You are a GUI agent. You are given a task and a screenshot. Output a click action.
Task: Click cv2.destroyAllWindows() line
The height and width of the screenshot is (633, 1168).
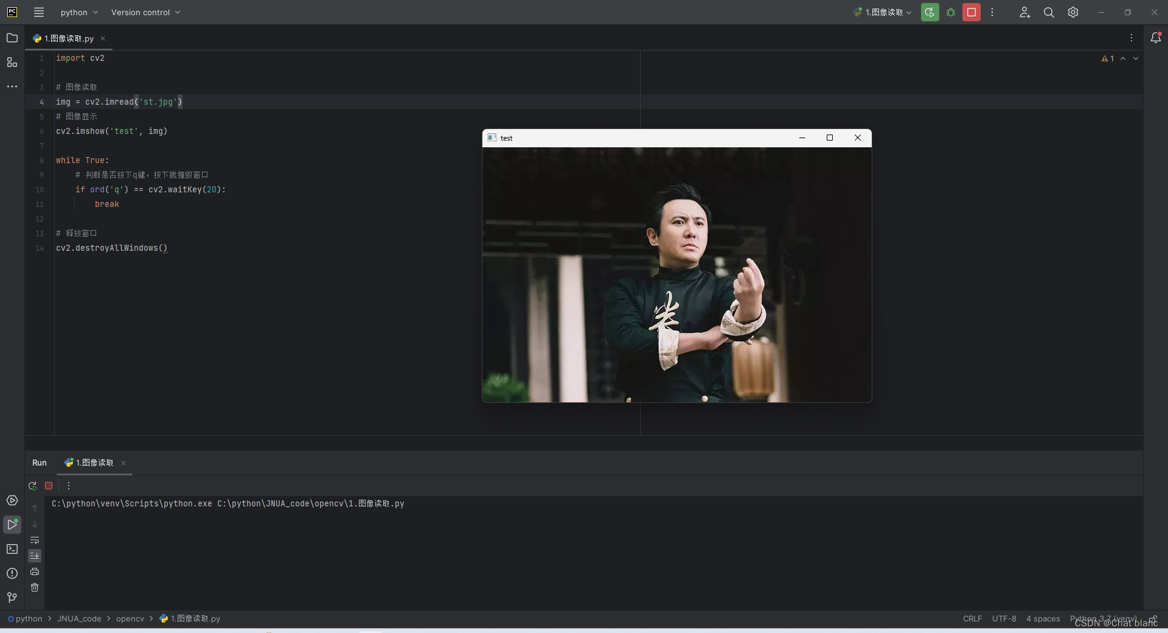[x=111, y=248]
